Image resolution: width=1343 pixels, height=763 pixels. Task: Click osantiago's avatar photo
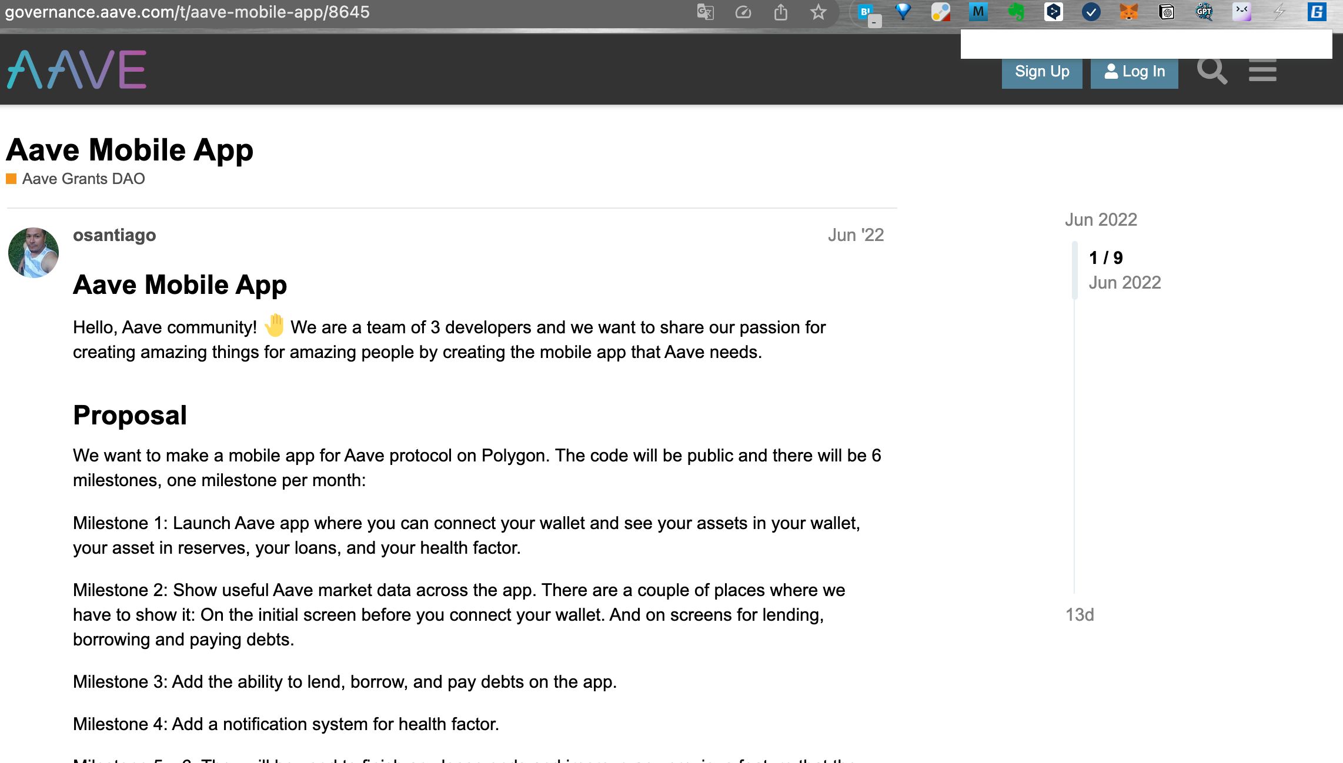34,253
